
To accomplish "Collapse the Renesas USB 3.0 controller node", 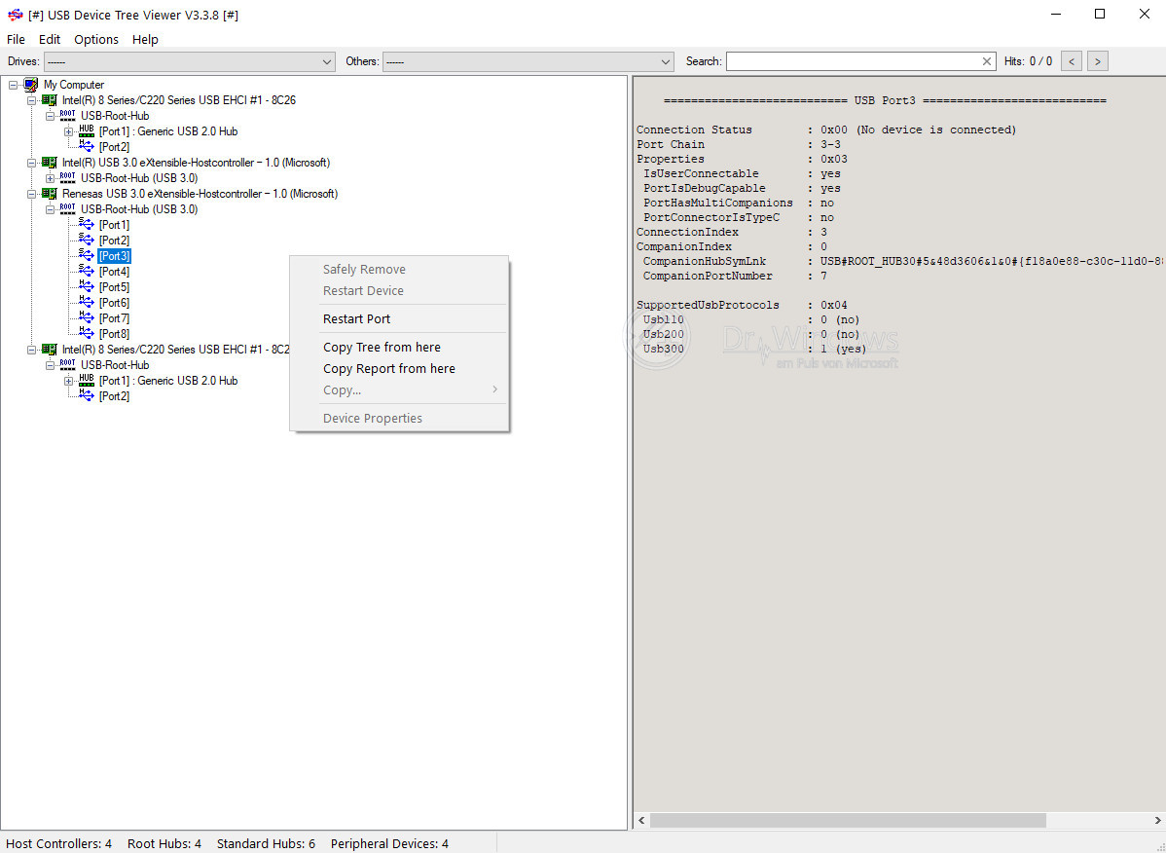I will [x=31, y=194].
